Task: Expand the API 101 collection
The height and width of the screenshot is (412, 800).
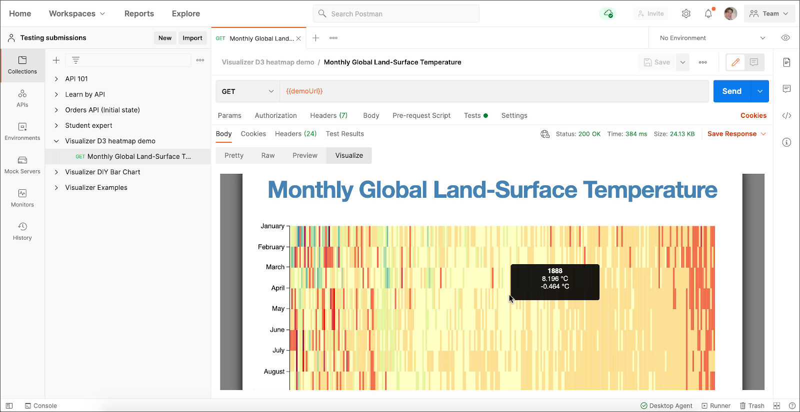Action: 56,79
